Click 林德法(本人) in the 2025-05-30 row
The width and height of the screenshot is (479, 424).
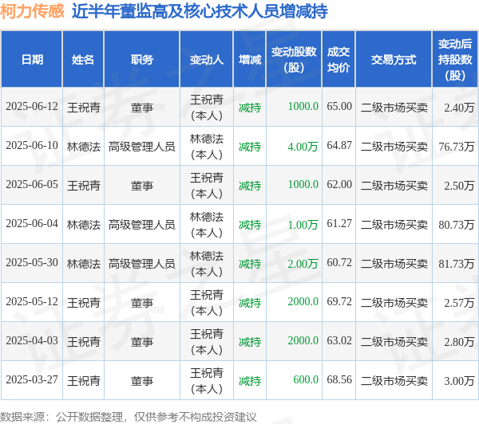click(207, 264)
